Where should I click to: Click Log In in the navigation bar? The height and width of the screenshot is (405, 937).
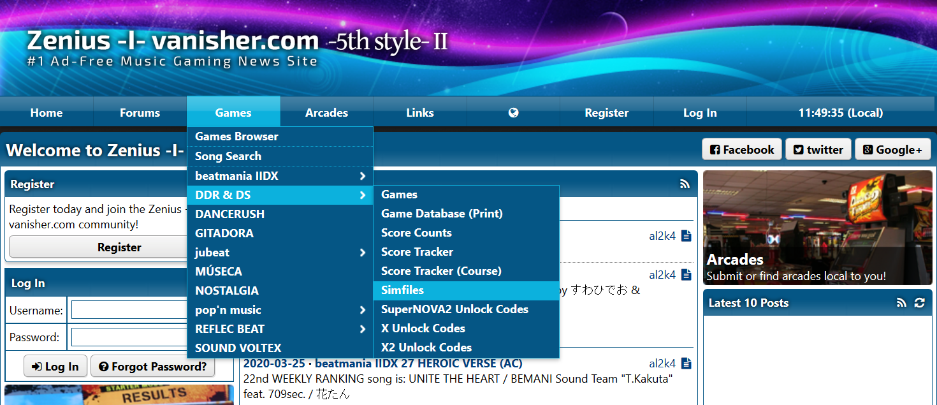[700, 113]
